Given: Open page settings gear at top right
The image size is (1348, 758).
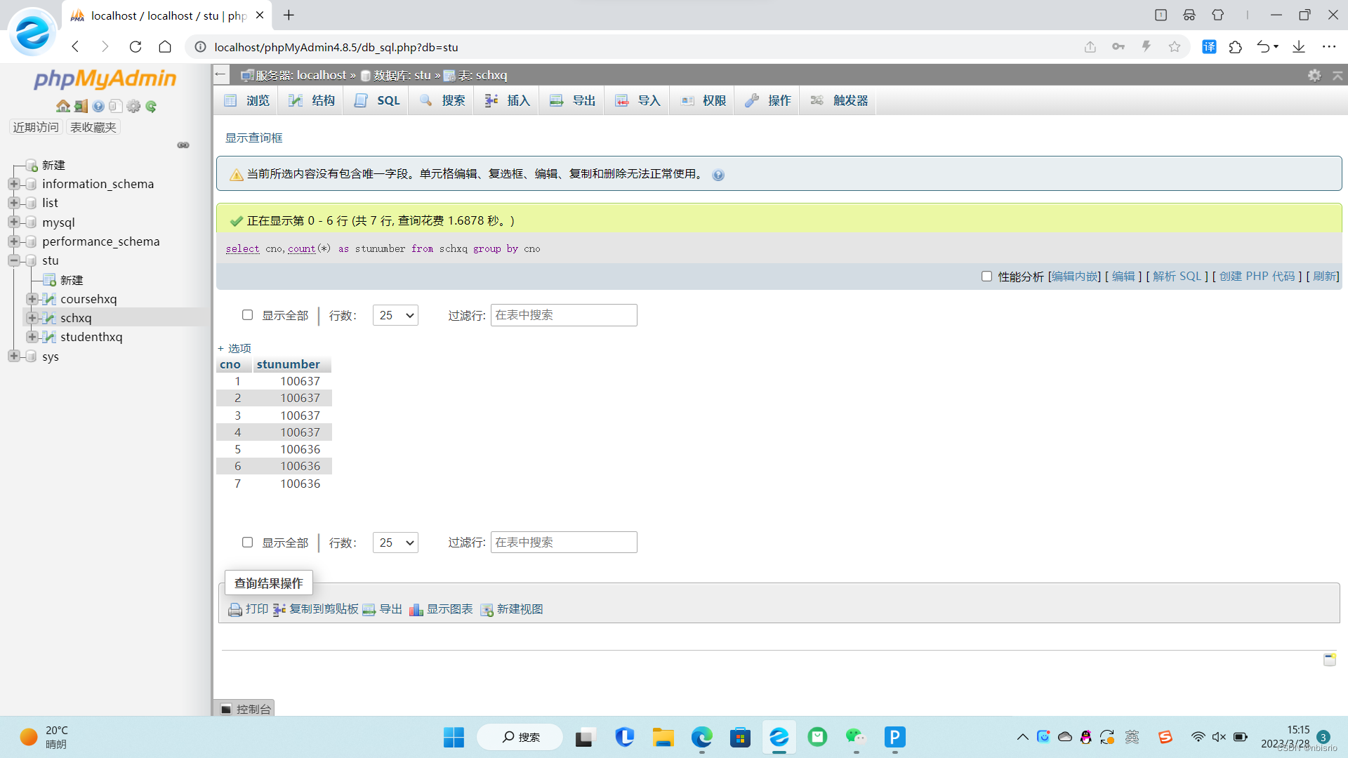Looking at the screenshot, I should tap(1314, 75).
